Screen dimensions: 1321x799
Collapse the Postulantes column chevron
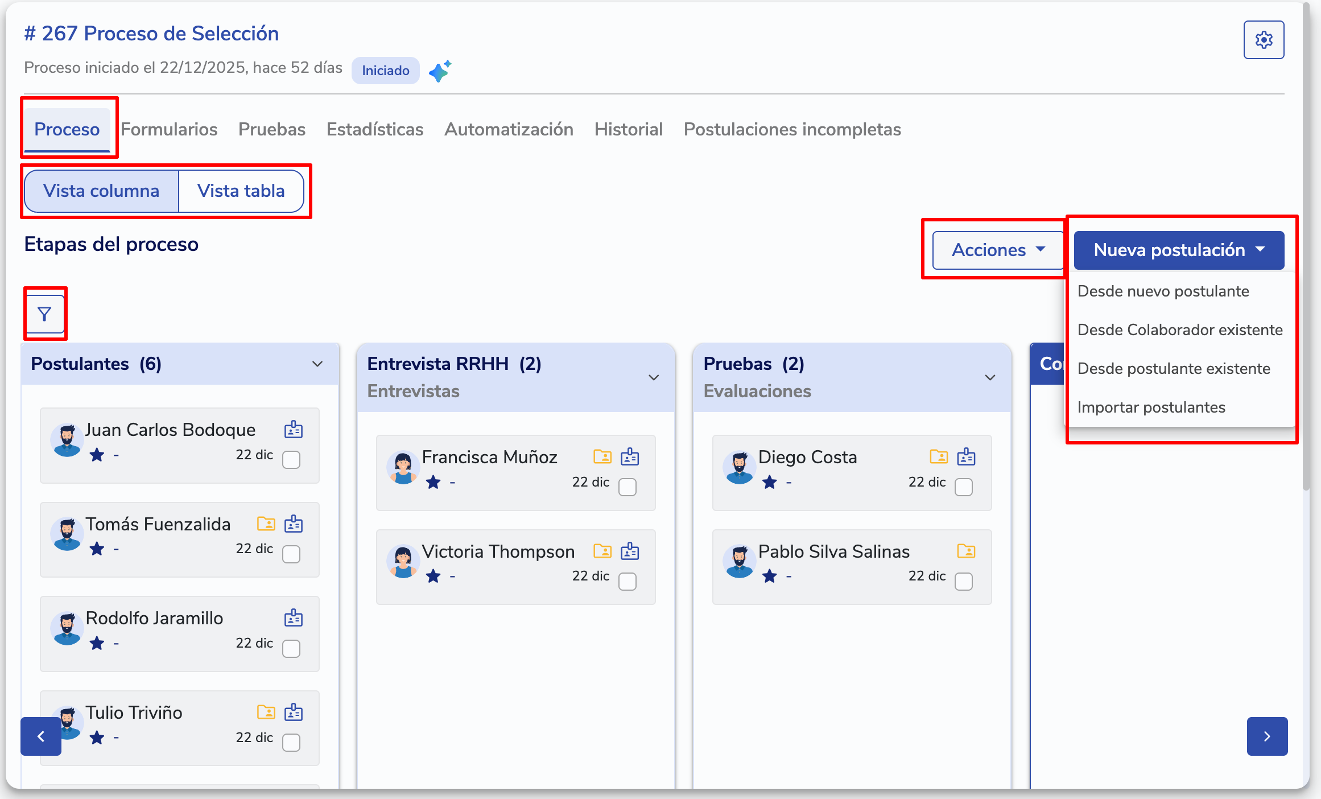coord(317,364)
